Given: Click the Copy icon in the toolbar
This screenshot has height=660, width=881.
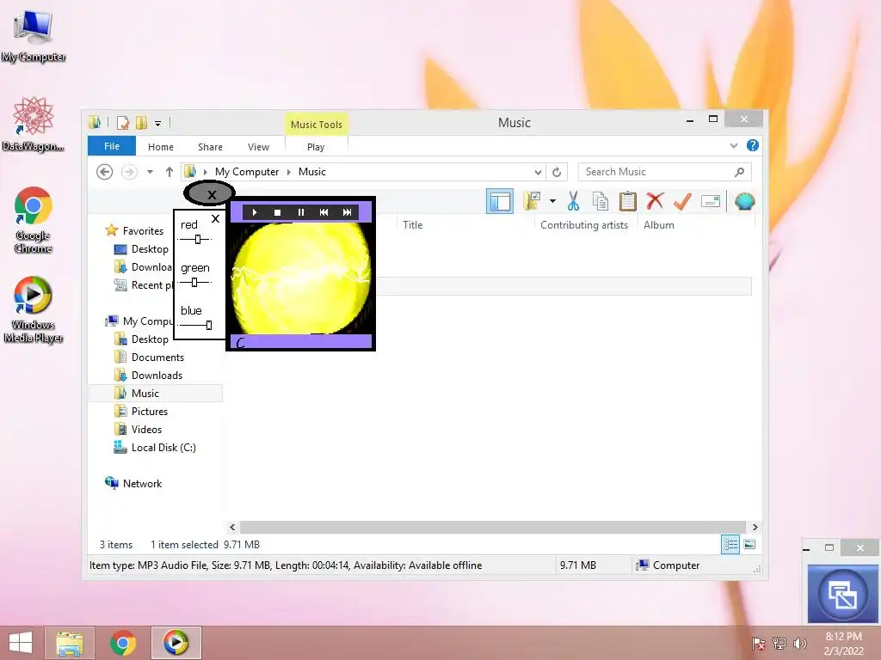Looking at the screenshot, I should 600,201.
